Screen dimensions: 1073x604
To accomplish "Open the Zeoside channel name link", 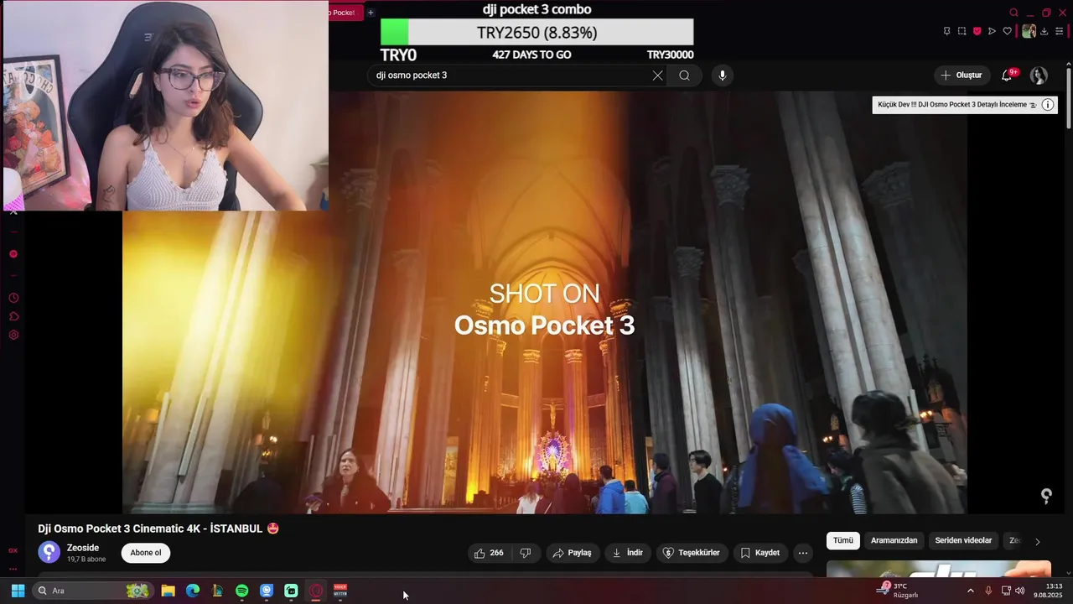I will [x=83, y=548].
